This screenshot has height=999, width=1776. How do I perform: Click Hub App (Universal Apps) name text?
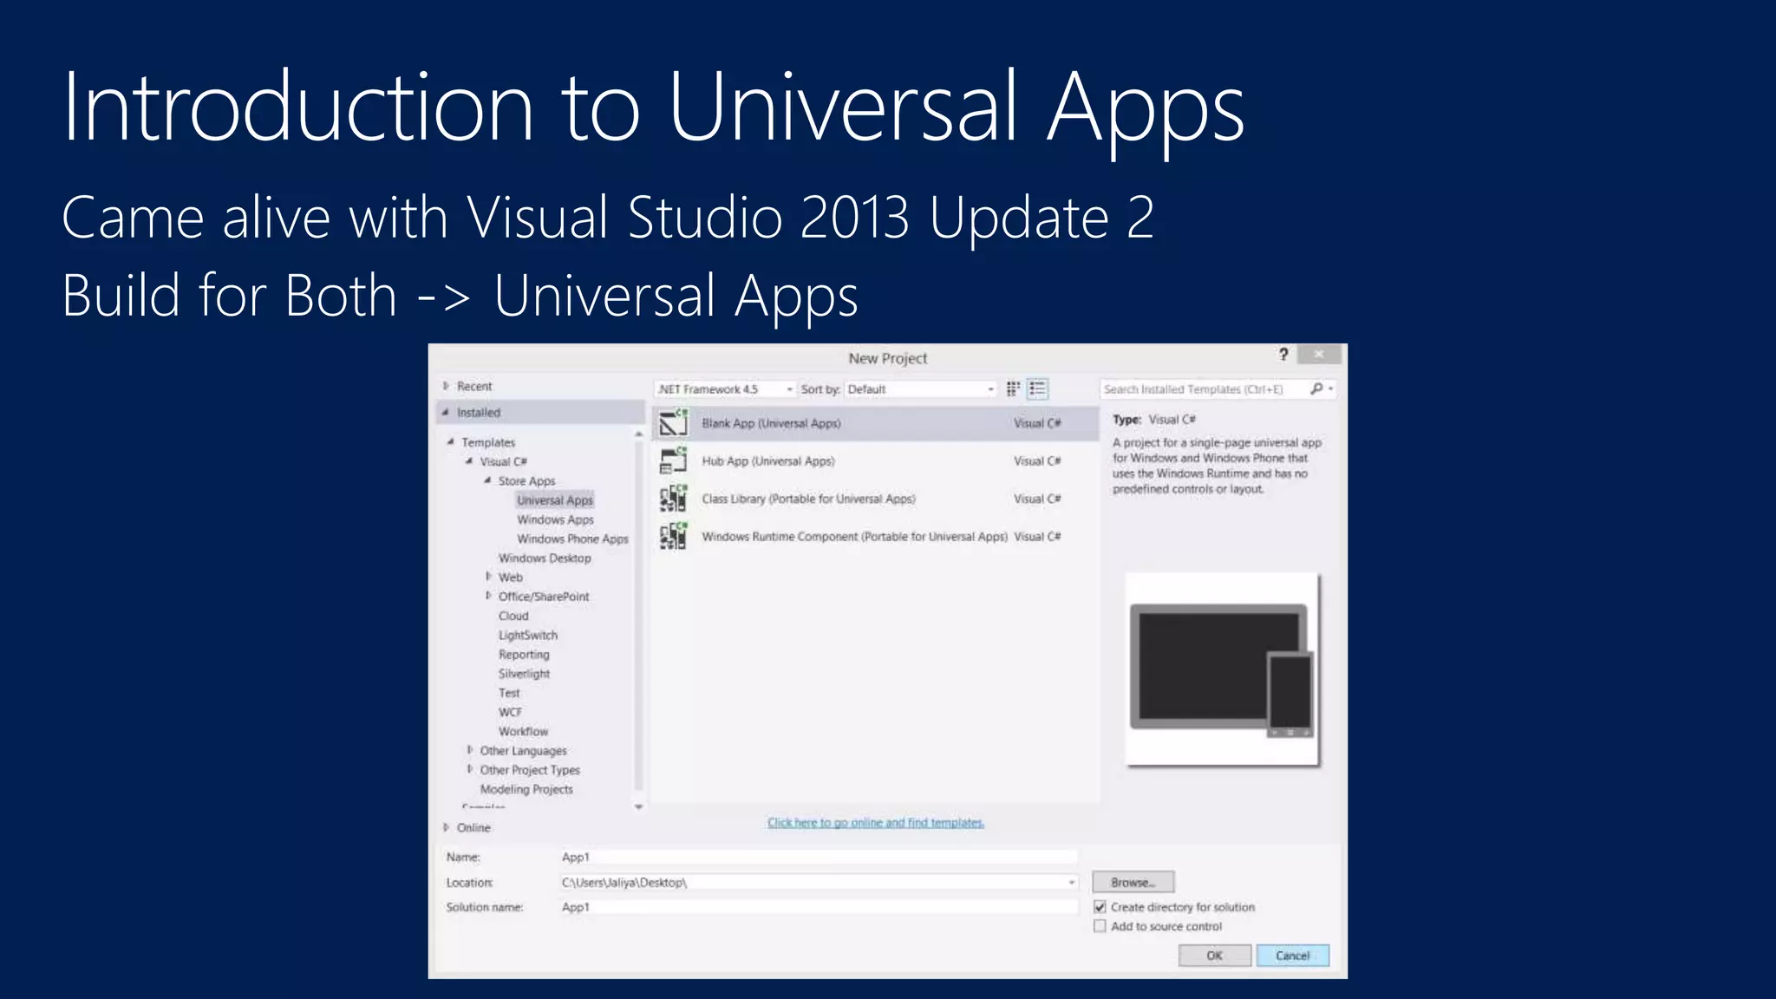pos(768,461)
